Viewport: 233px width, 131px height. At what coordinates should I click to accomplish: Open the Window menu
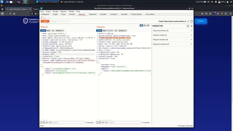pyautogui.click(x=71, y=11)
